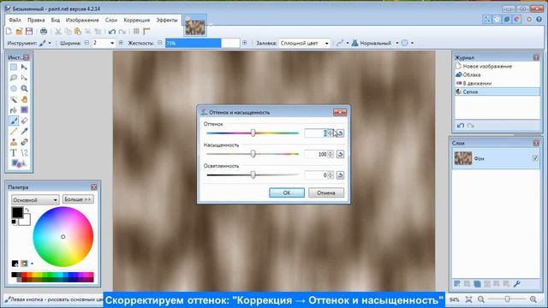This screenshot has height=308, width=548.
Task: Pick the Color Picker eyedropper tool
Action: point(24,132)
